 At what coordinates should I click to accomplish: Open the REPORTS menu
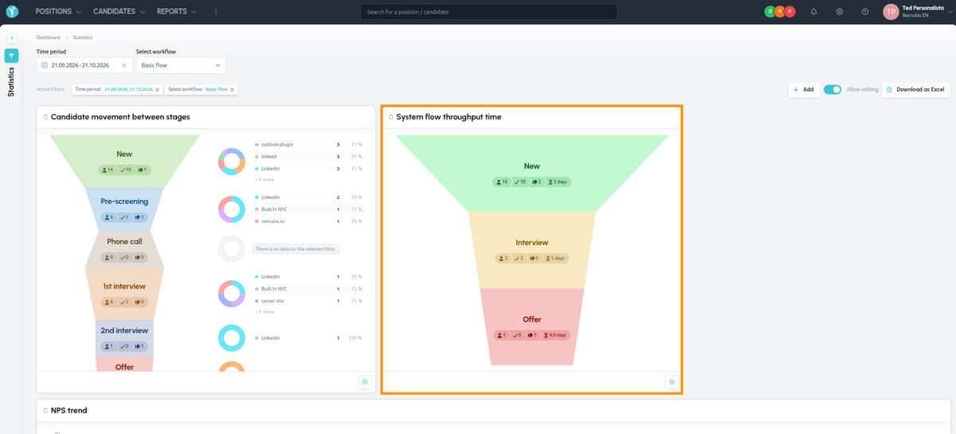click(177, 12)
